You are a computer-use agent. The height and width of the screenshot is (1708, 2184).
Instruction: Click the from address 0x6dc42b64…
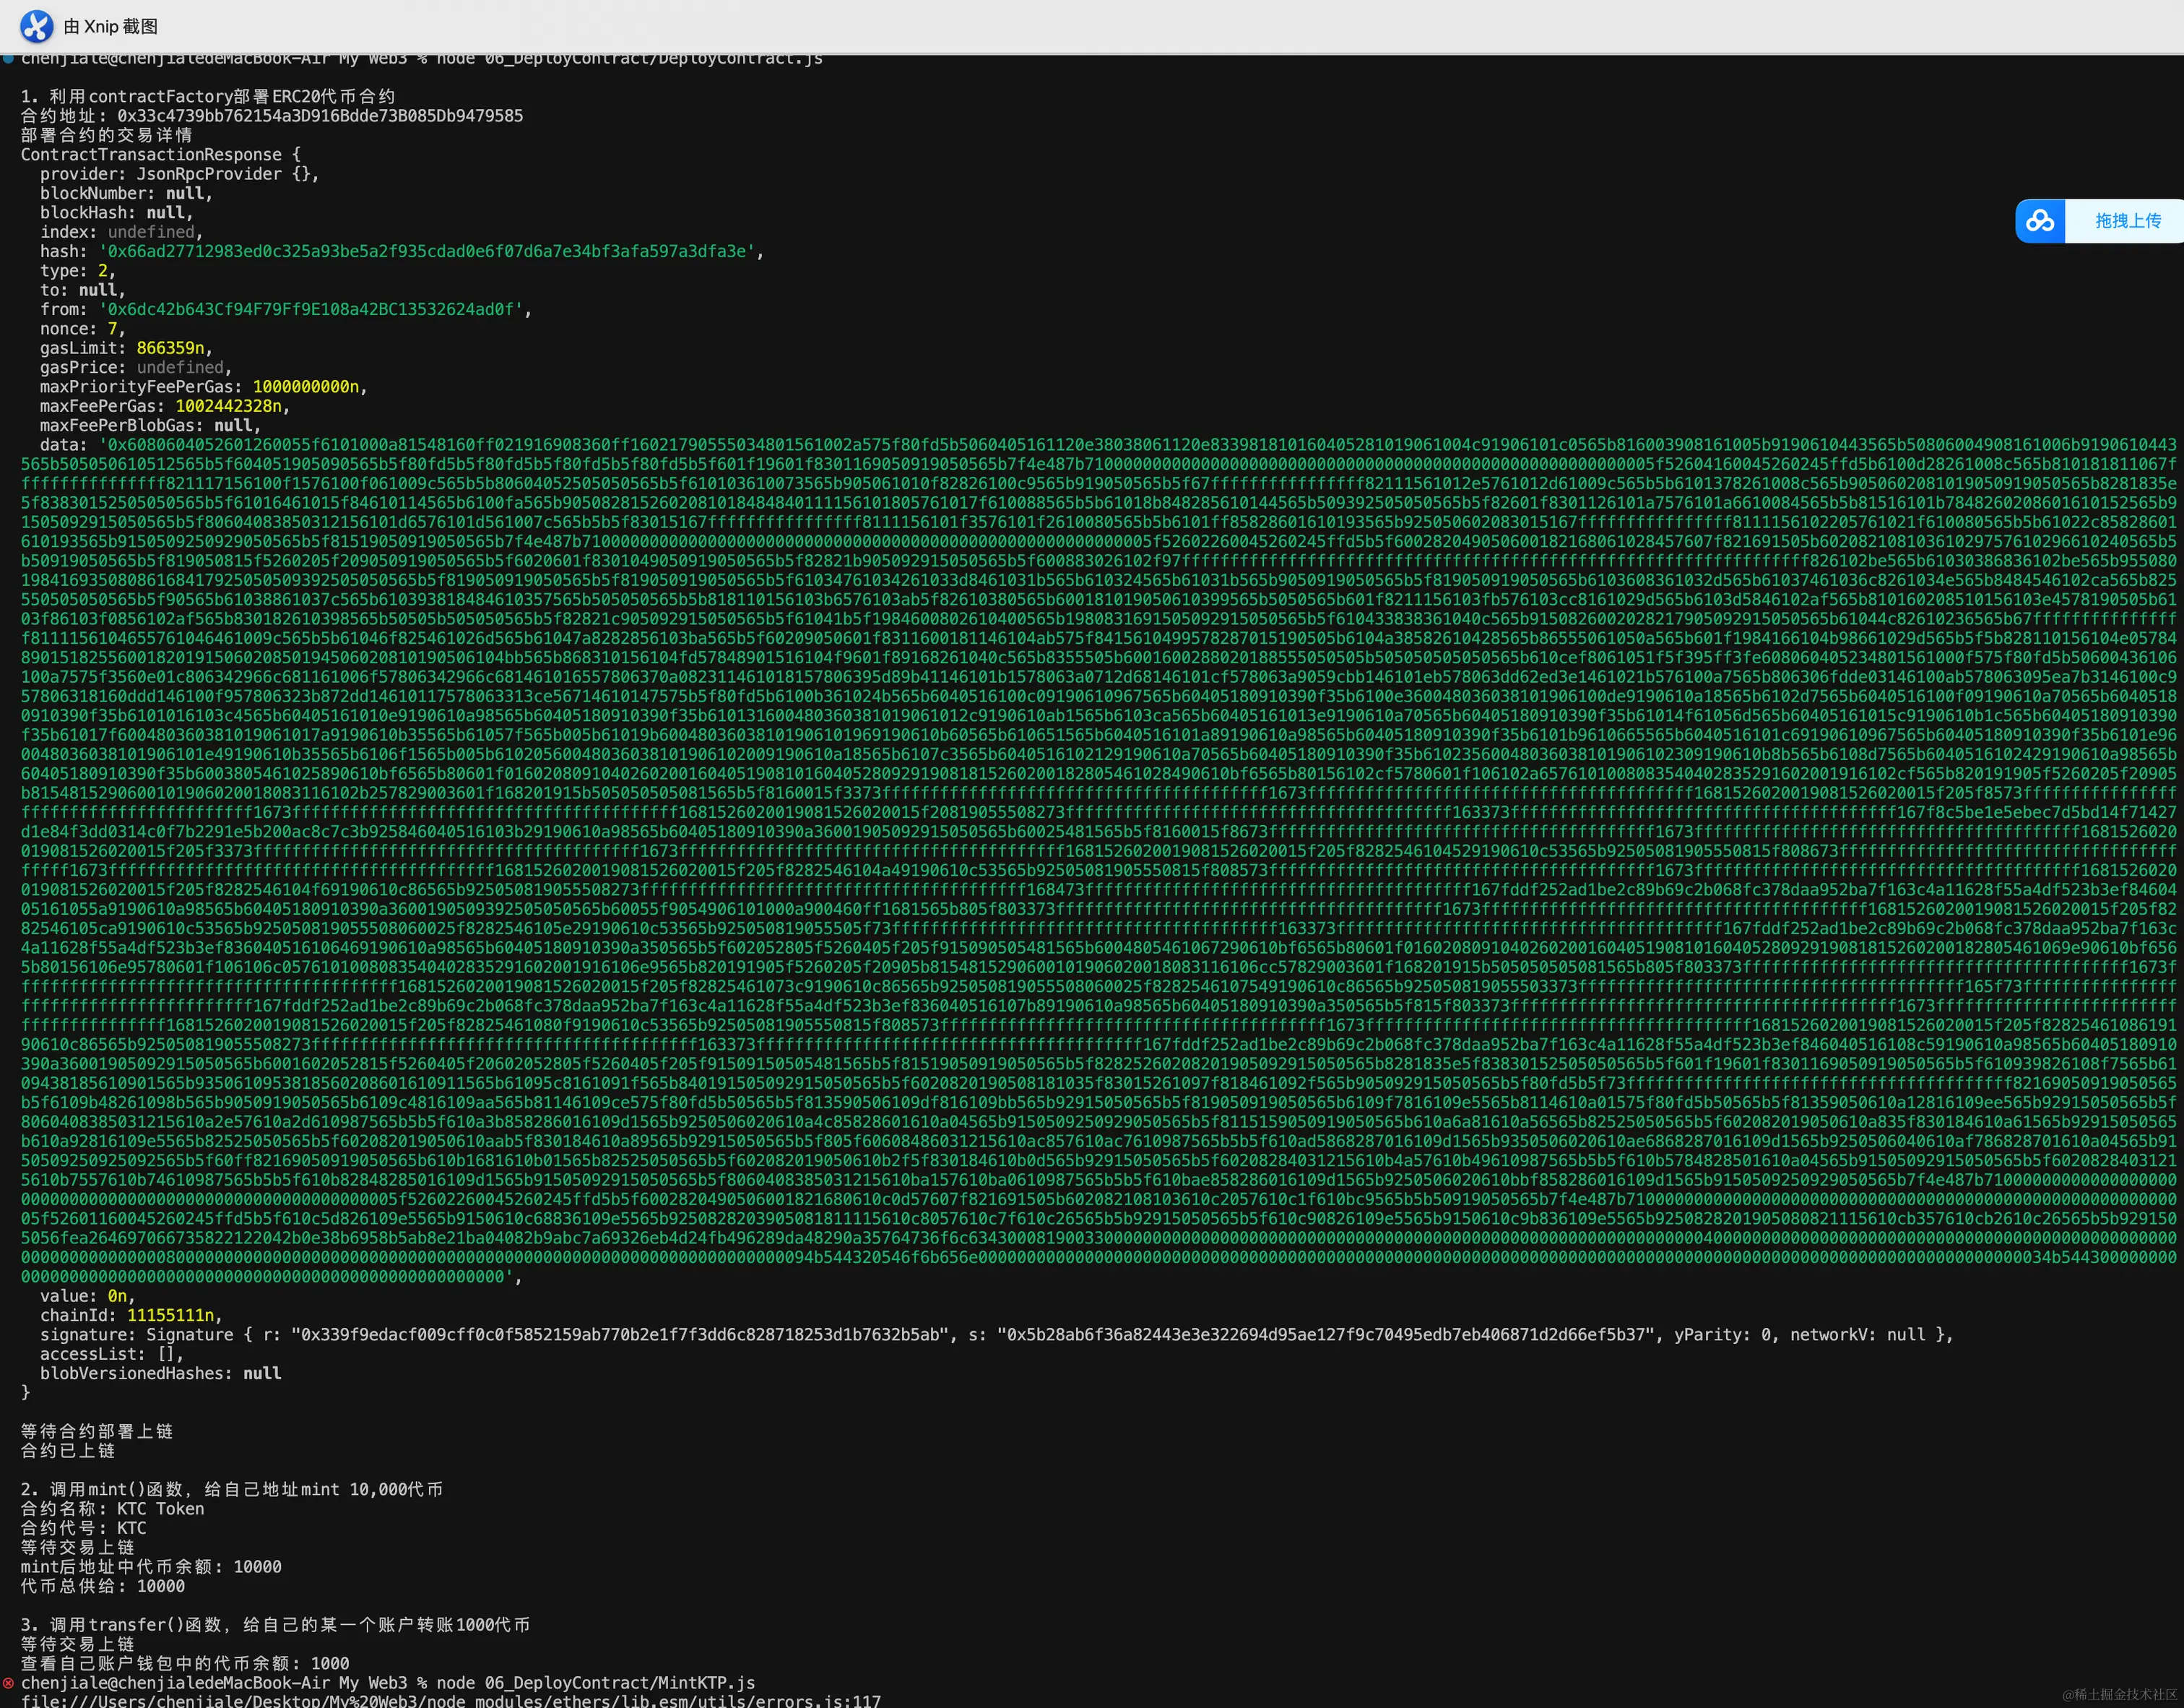point(311,309)
